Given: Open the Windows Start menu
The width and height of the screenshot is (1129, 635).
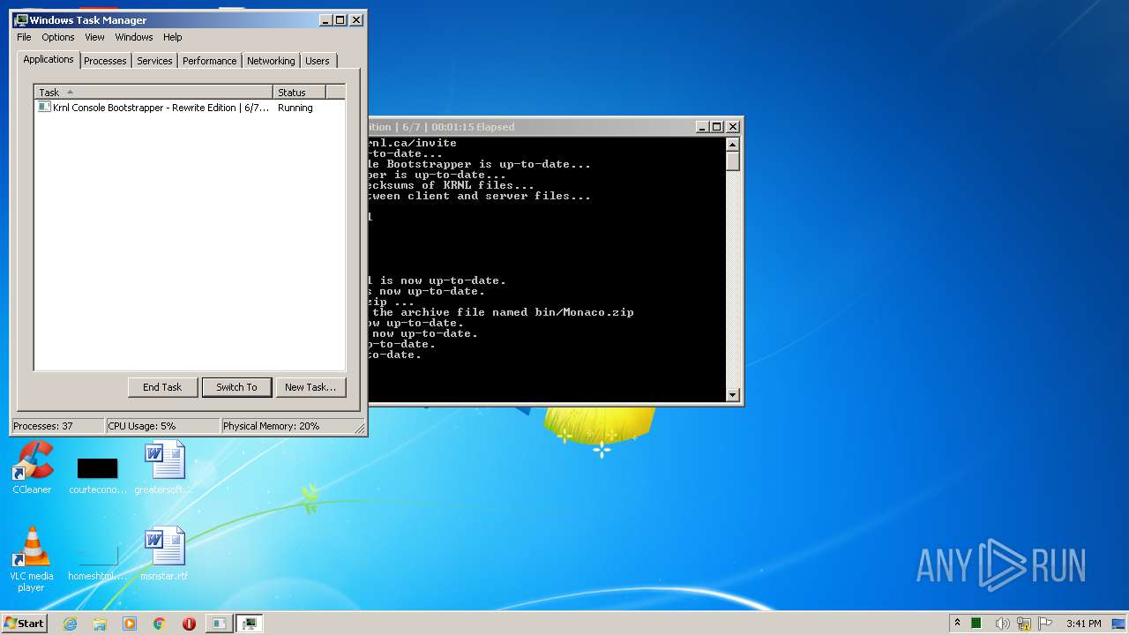Looking at the screenshot, I should click(x=24, y=623).
